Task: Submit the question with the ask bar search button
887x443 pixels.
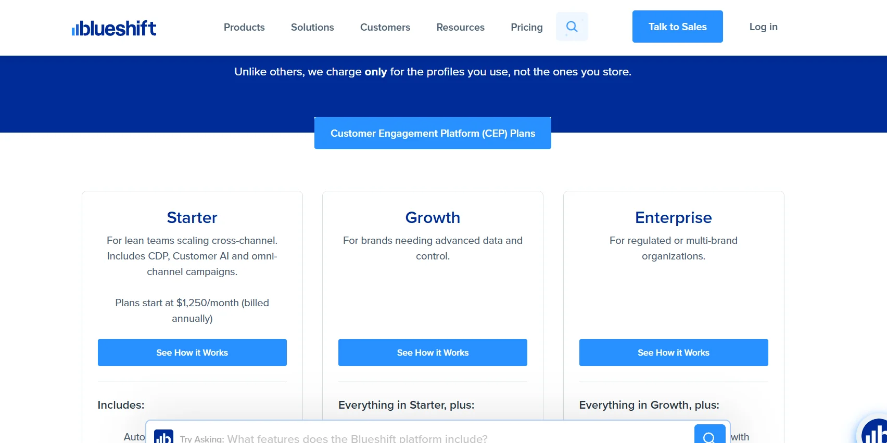Action: pyautogui.click(x=709, y=436)
